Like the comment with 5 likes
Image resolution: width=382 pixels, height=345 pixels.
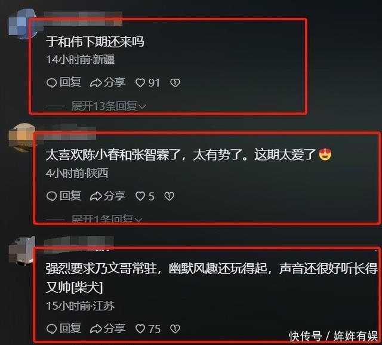(x=145, y=196)
